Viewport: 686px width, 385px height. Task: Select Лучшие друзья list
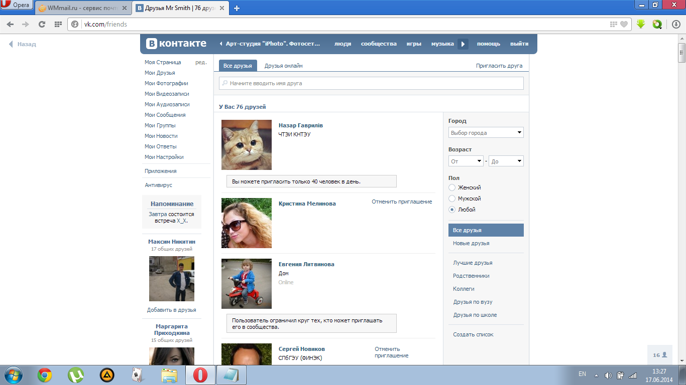click(x=473, y=263)
